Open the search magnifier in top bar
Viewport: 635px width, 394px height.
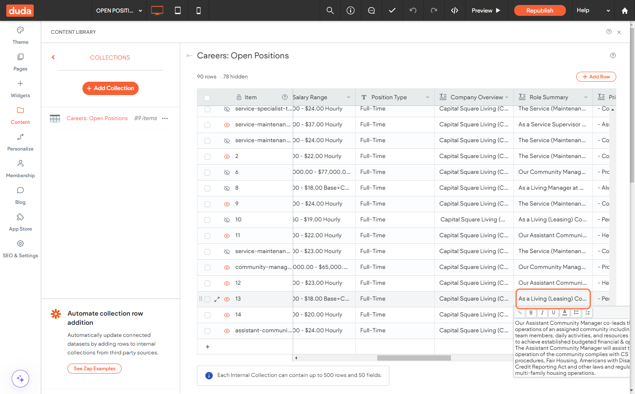pos(330,10)
